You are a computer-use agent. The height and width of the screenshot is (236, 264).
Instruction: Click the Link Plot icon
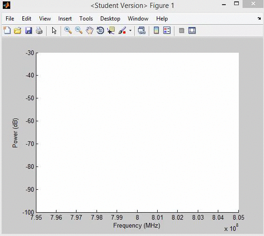point(142,31)
